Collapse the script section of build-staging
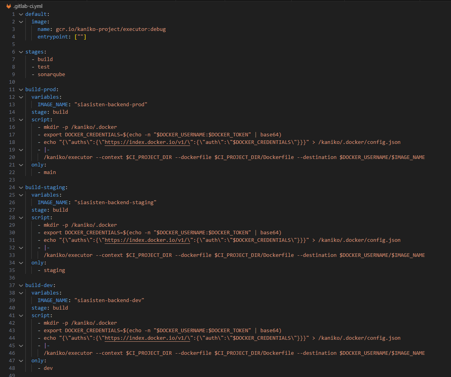This screenshot has width=451, height=377. (x=21, y=217)
